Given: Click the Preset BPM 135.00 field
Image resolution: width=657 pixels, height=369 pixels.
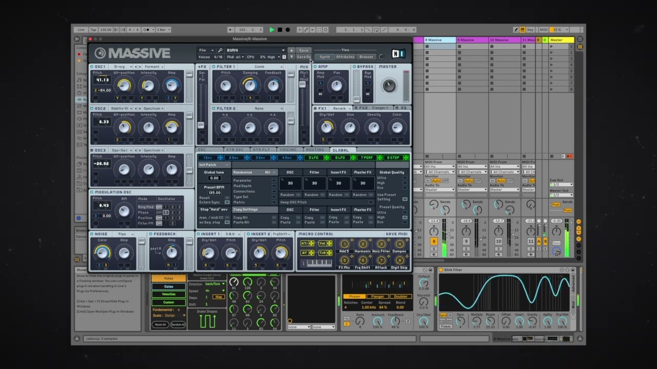Looking at the screenshot, I should [x=214, y=193].
